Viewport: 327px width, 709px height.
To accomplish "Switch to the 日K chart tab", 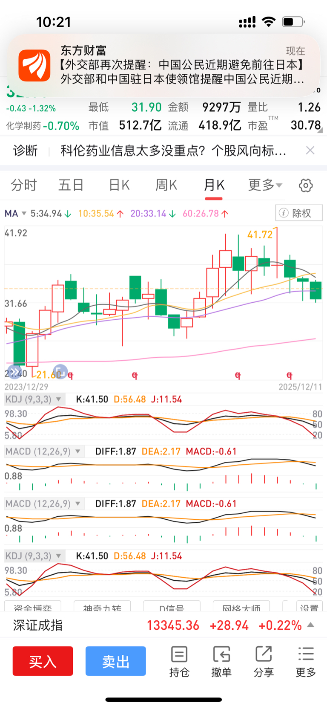I will [x=119, y=185].
